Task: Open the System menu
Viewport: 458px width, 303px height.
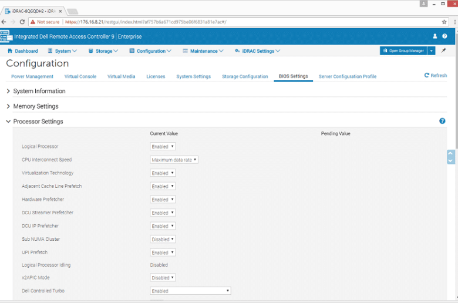Action: (62, 51)
